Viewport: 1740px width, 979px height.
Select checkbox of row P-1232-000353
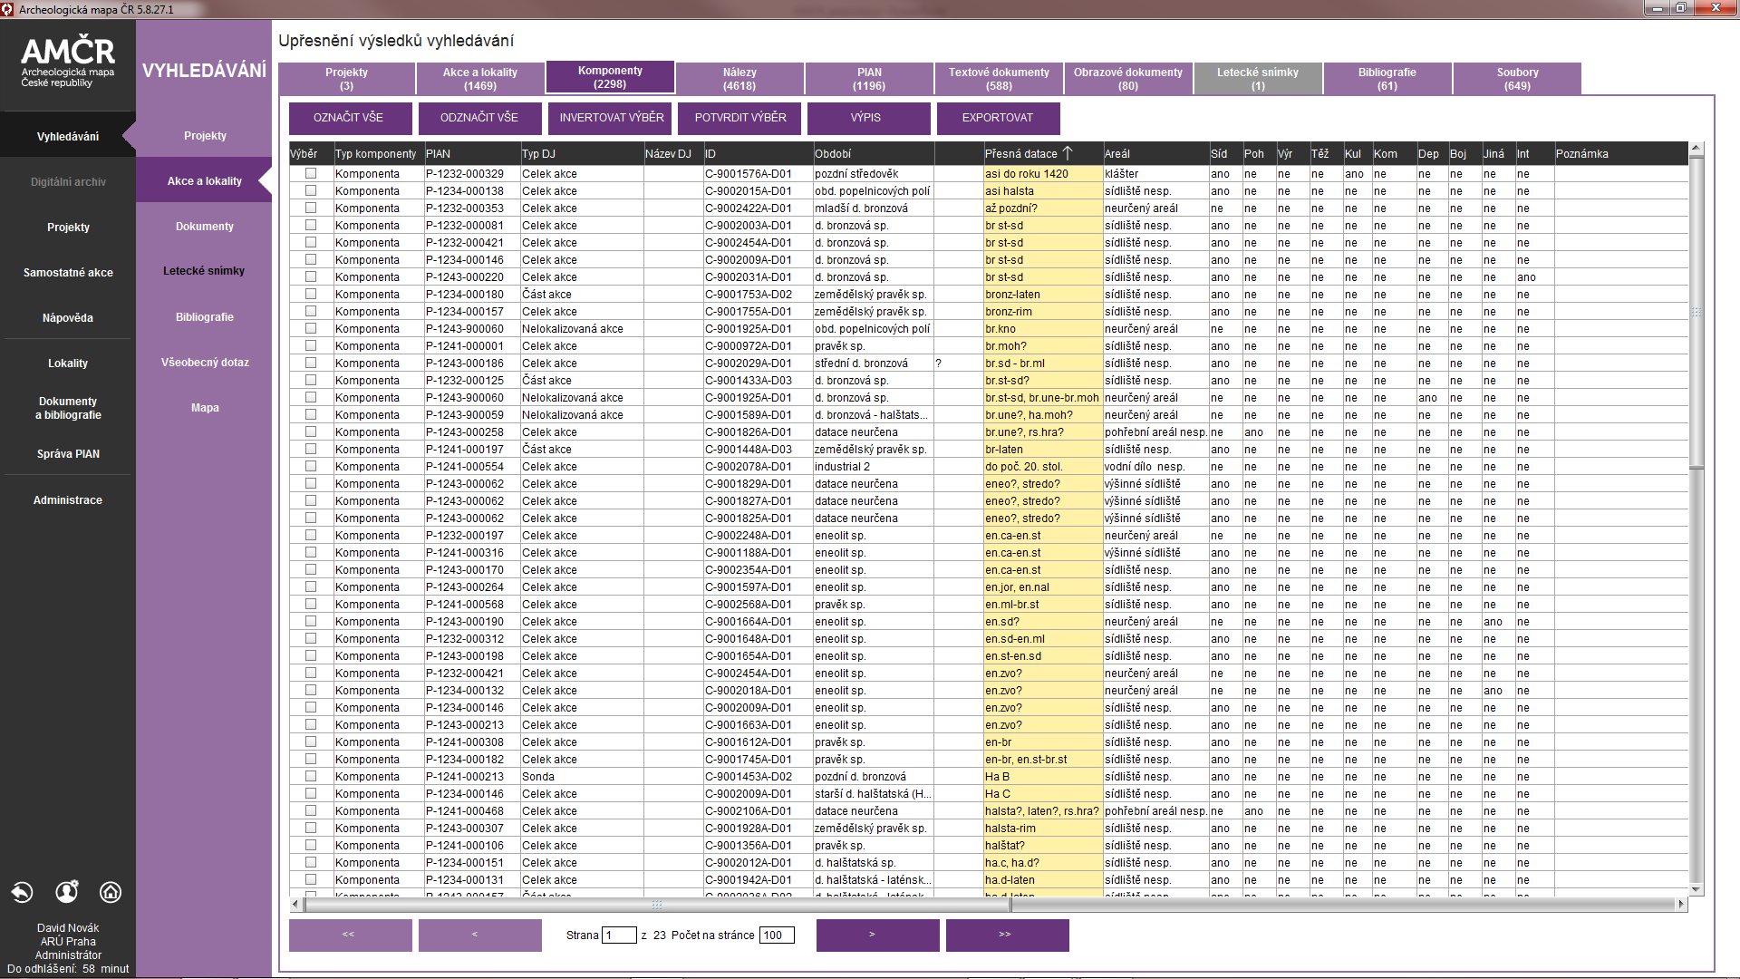click(x=311, y=208)
